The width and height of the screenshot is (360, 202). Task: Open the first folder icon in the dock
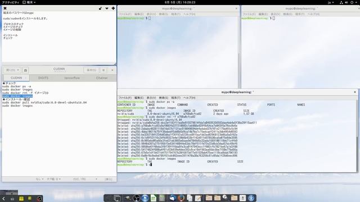(x=209, y=198)
